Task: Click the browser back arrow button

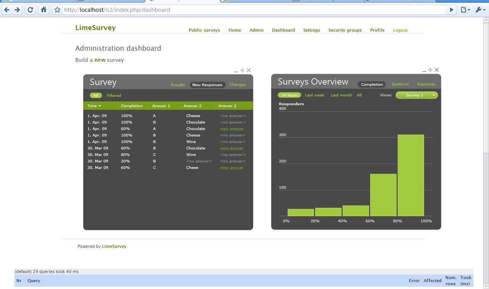Action: (6, 10)
